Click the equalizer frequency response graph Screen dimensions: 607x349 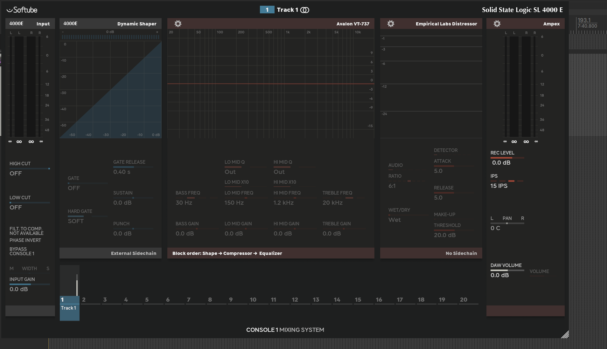point(271,84)
